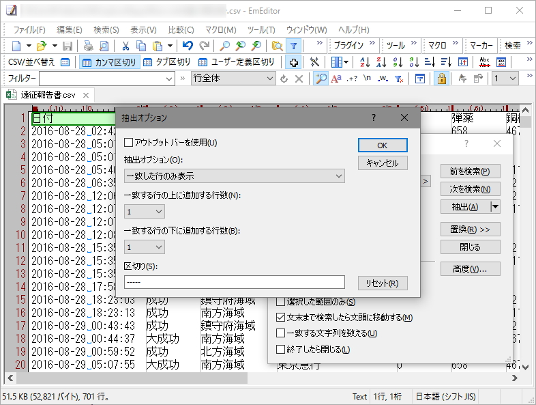Click the キャンセル button

point(383,163)
